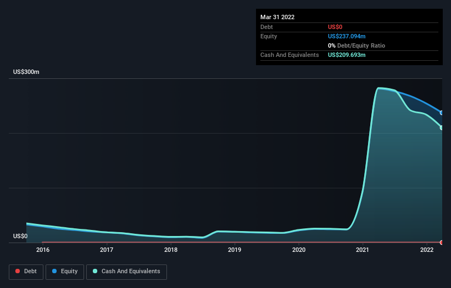Viewport: 451px width, 288px height.
Task: Click the 2018 axis label
Action: pyautogui.click(x=171, y=250)
